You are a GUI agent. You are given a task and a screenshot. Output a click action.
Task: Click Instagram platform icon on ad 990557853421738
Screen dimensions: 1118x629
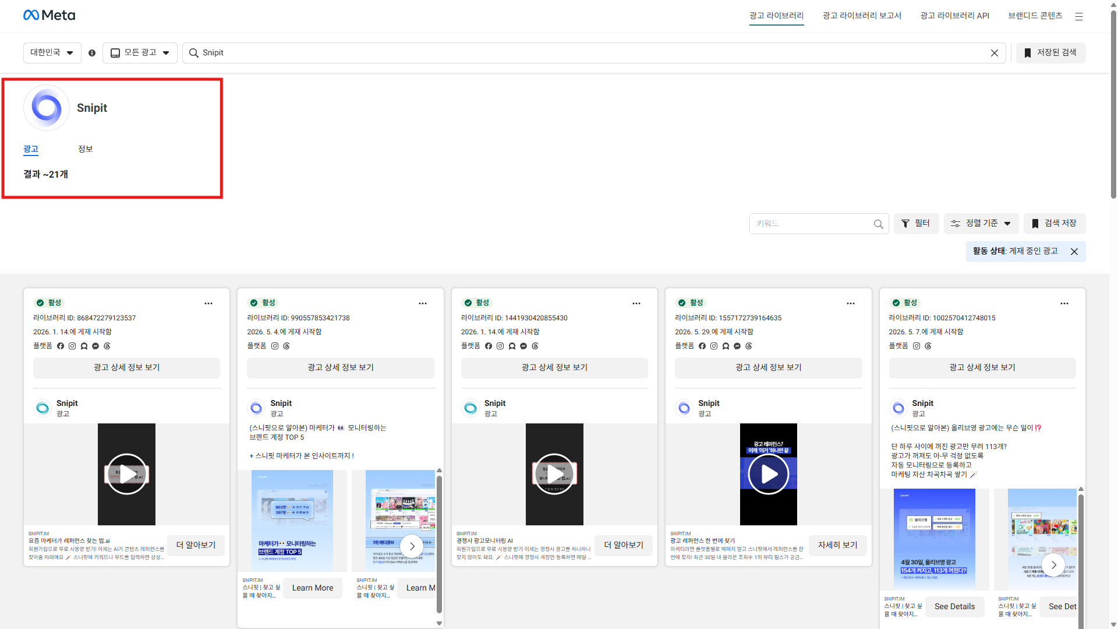pos(275,346)
